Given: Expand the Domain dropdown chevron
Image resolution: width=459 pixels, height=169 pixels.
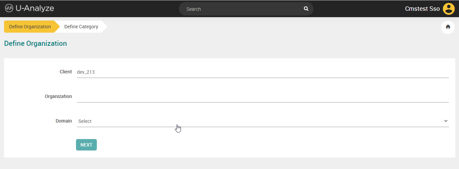Looking at the screenshot, I should 446,121.
